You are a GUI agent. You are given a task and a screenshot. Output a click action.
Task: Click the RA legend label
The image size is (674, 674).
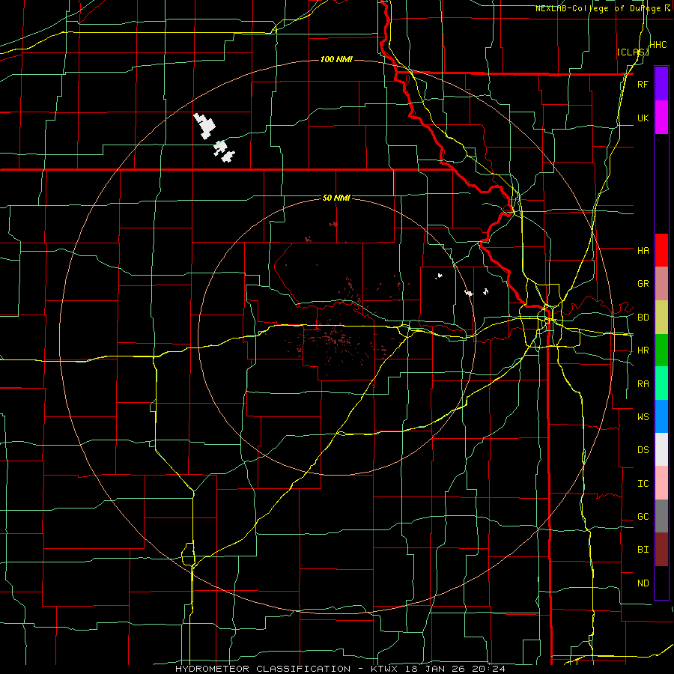[643, 384]
